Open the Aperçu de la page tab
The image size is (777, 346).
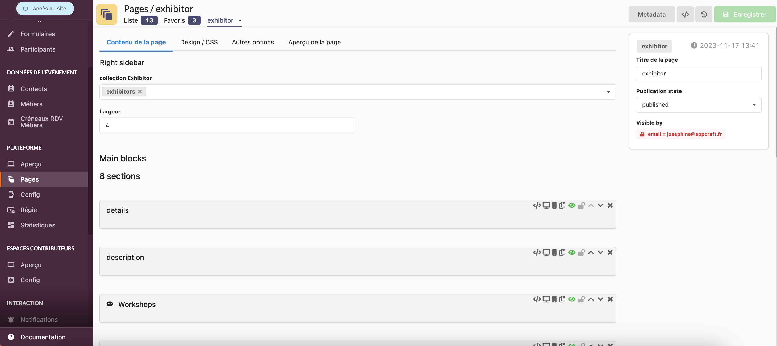[x=314, y=42]
